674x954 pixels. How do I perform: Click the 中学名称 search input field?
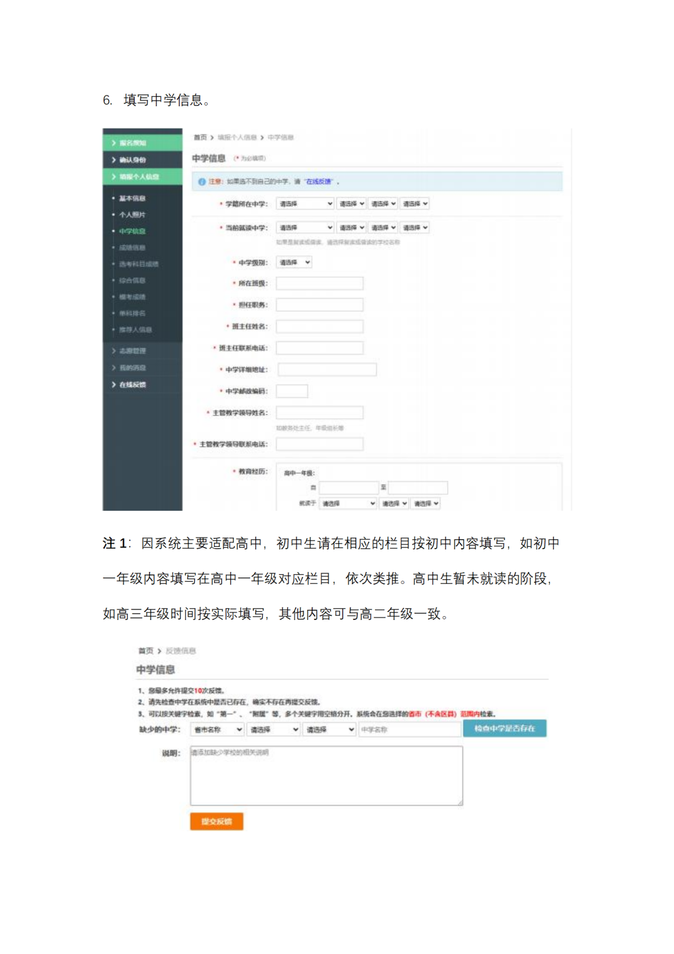[409, 729]
